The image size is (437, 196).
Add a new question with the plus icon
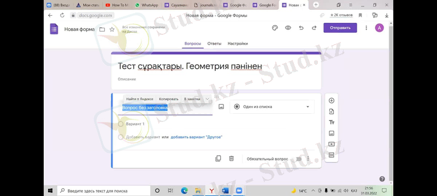point(332,101)
